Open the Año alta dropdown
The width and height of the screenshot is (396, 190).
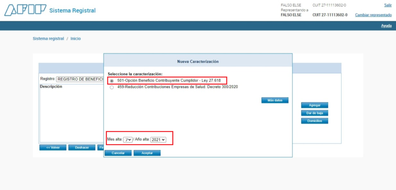(158, 139)
